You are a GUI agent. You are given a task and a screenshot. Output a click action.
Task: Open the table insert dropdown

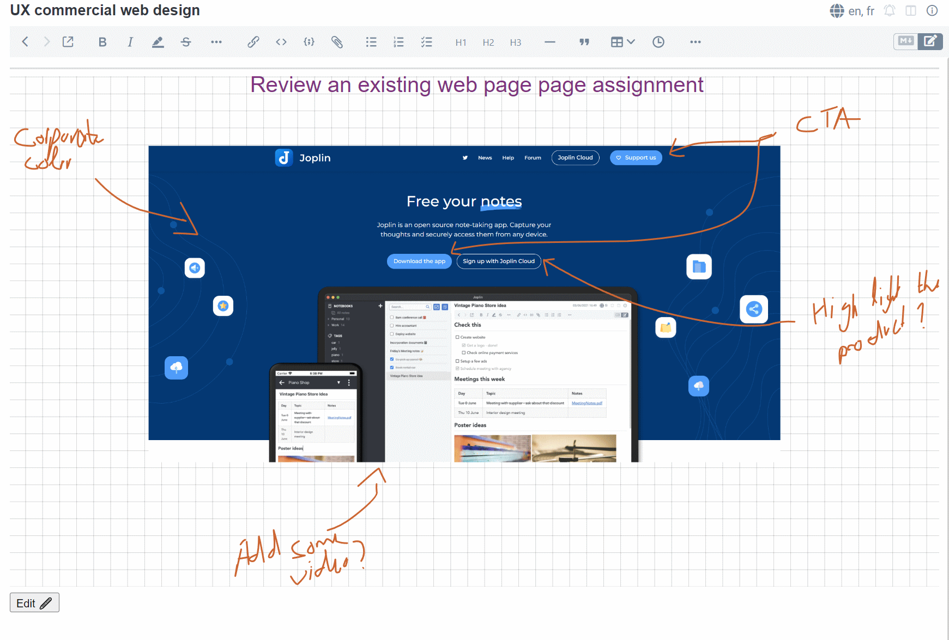[x=622, y=42]
